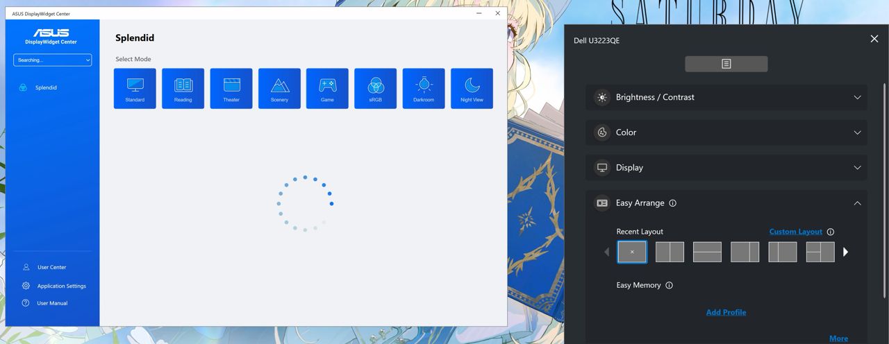The image size is (889, 344).
Task: Open User Center in sidebar
Action: coord(51,267)
